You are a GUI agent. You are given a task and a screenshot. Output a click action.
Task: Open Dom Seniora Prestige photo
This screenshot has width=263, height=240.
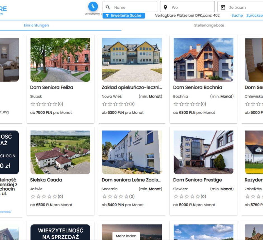click(203, 152)
